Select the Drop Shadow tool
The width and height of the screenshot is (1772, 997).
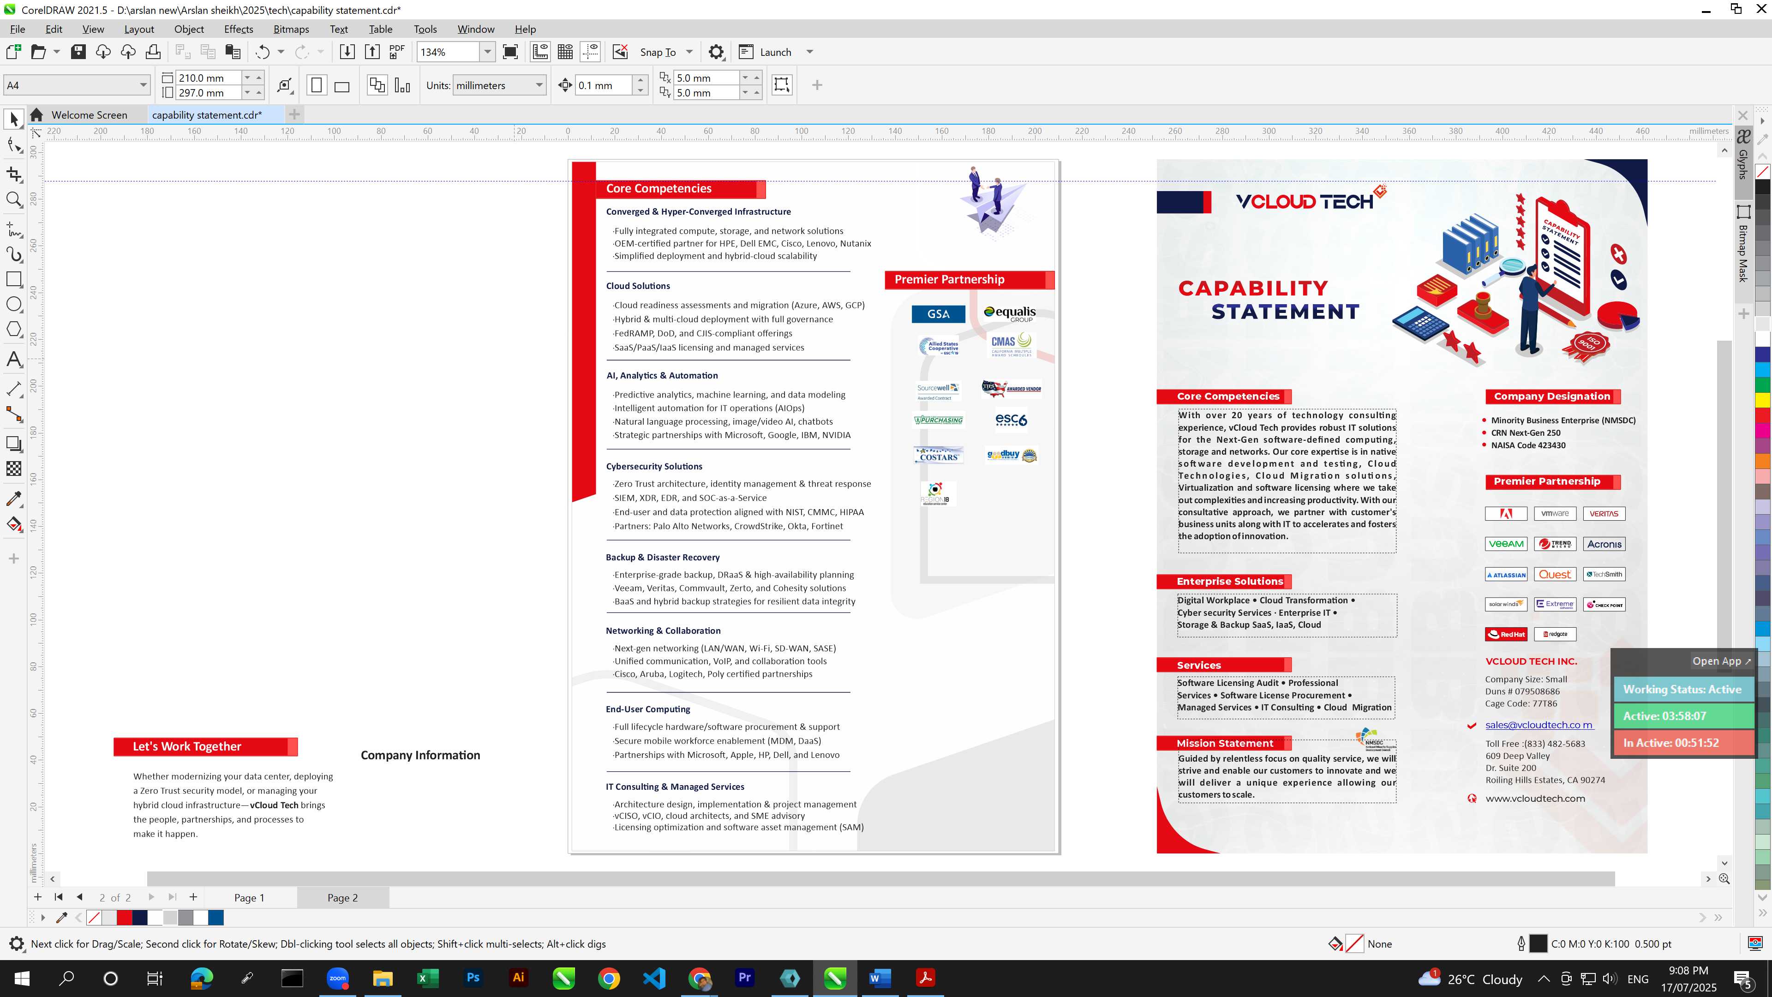pos(14,444)
